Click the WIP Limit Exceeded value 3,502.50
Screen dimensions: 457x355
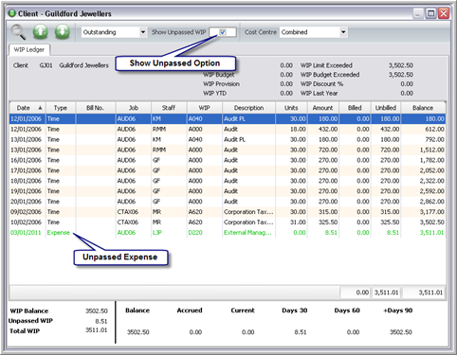401,65
